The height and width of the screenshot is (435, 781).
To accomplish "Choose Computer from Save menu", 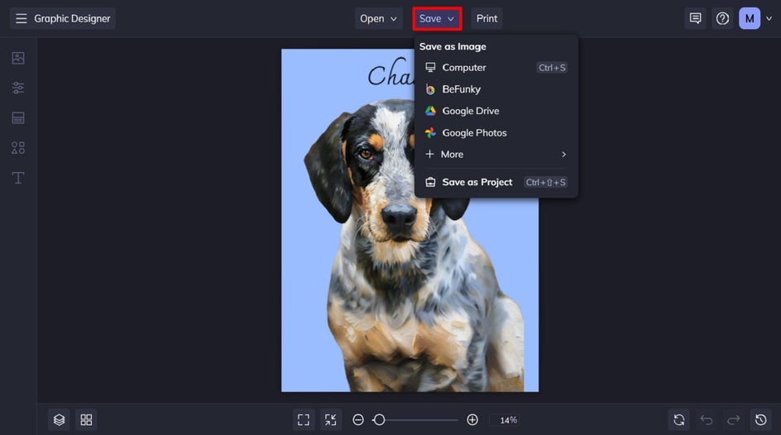I will (x=464, y=68).
